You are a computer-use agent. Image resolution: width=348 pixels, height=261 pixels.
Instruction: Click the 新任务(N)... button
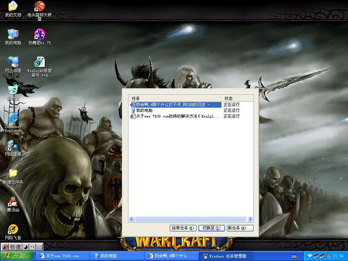[x=240, y=228]
